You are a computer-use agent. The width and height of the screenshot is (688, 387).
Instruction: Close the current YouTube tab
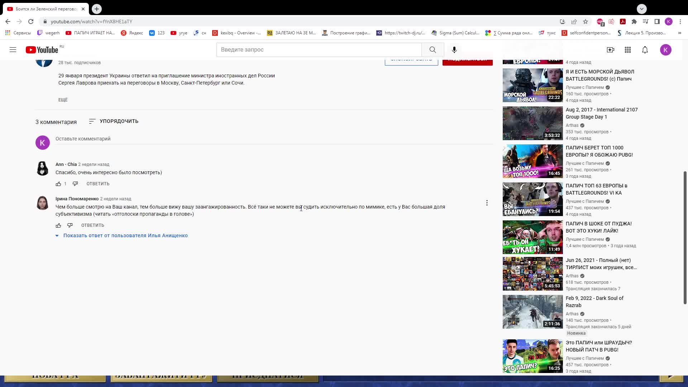tap(83, 9)
